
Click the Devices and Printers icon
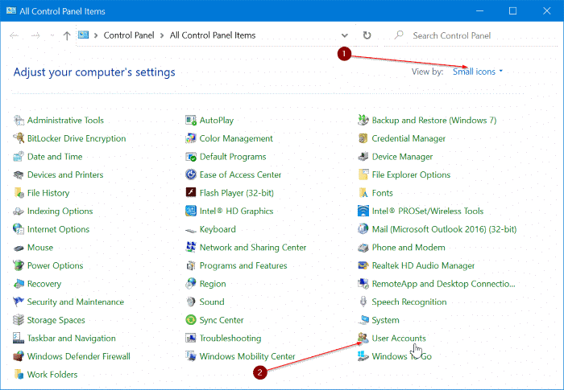[19, 174]
